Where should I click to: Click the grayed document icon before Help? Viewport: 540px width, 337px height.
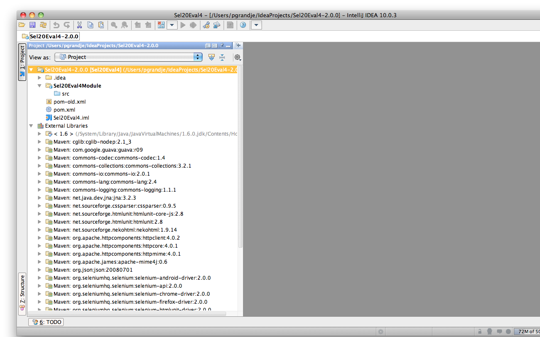(x=230, y=25)
